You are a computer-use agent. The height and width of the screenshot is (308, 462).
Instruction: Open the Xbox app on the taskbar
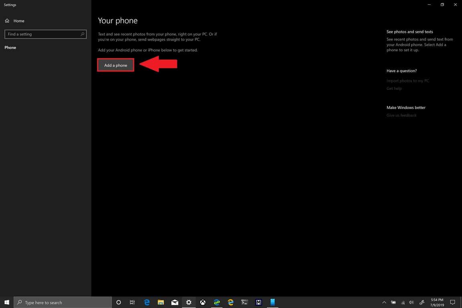pos(203,302)
